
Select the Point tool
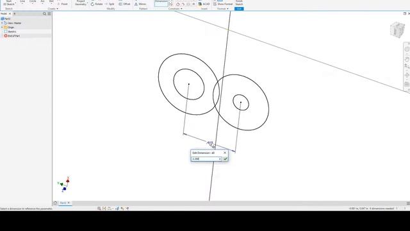[x=63, y=4]
